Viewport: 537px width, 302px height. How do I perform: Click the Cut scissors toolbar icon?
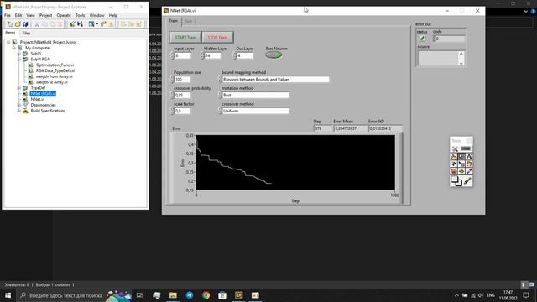37,24
